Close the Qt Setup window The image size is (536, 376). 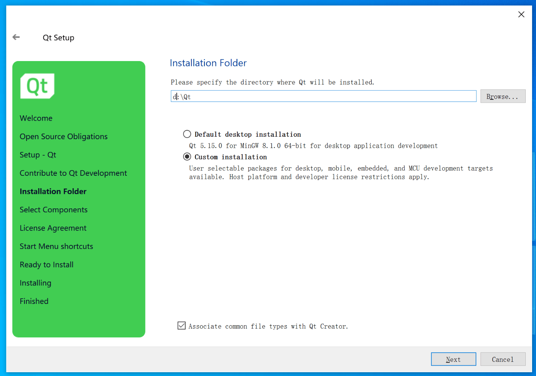click(x=521, y=15)
